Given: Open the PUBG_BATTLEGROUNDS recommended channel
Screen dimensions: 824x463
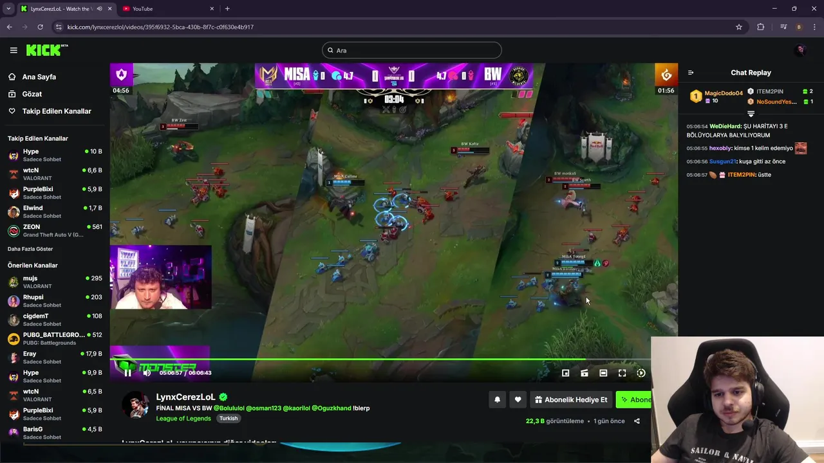Looking at the screenshot, I should 55,338.
